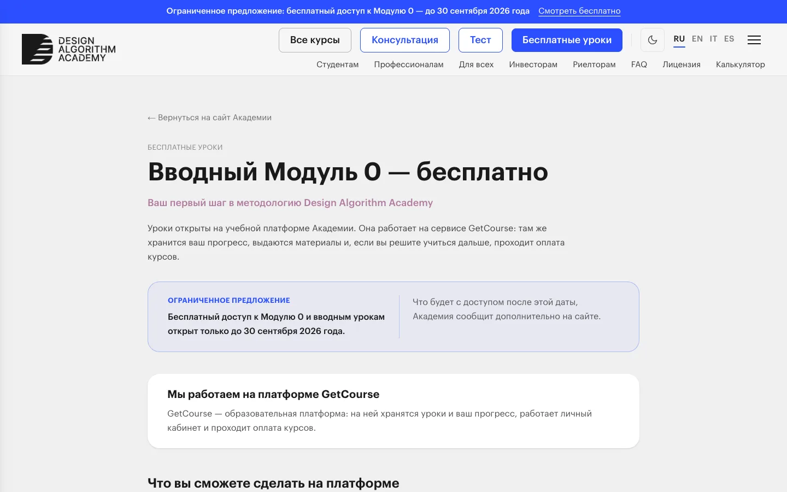Screen dimensions: 787x492
Task: Open the FAQ menu item
Action: tap(639, 65)
